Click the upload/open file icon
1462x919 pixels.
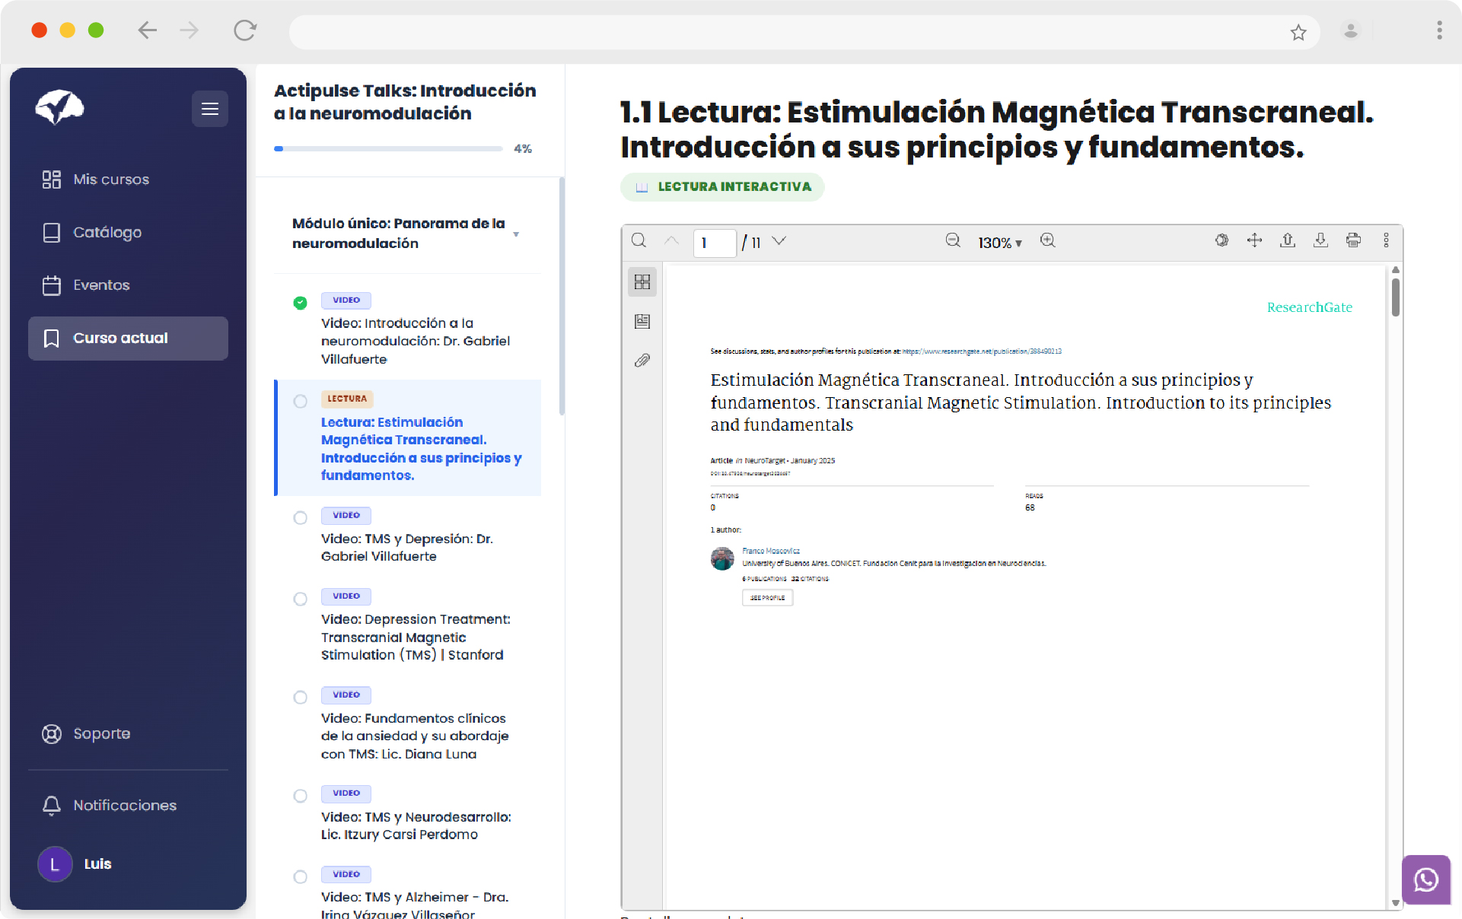[x=1288, y=240]
